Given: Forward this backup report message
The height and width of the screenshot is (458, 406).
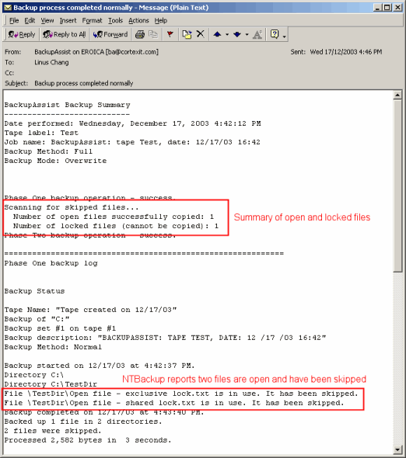Looking at the screenshot, I should pyautogui.click(x=110, y=34).
